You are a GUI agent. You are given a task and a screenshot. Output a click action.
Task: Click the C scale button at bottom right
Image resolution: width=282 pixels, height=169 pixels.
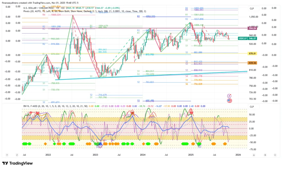point(275,155)
